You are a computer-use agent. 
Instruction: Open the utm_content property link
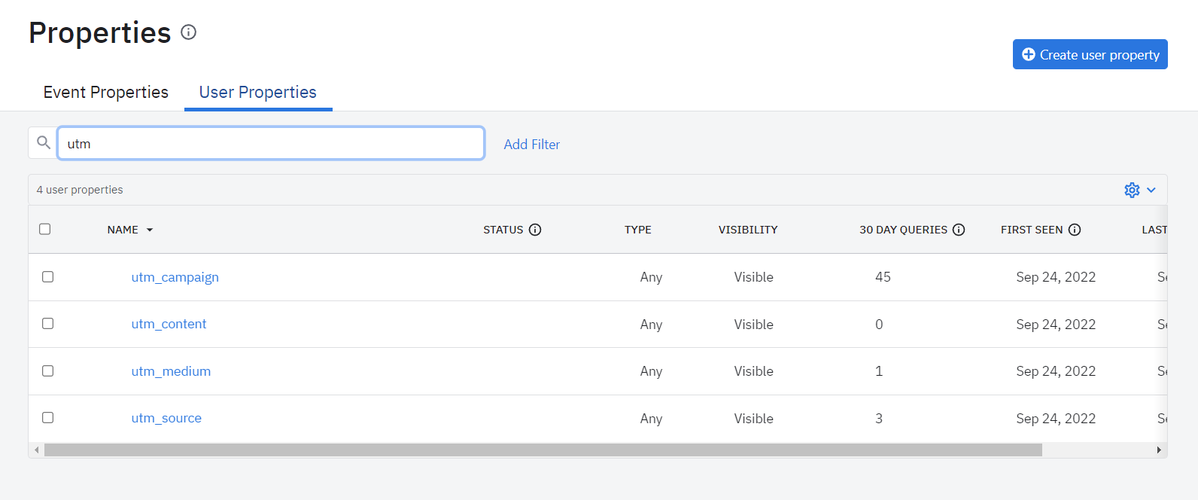pyautogui.click(x=169, y=324)
